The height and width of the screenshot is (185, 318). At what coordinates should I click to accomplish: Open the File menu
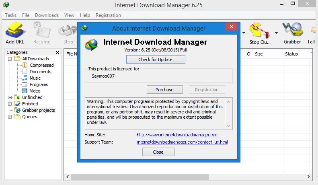pos(26,15)
